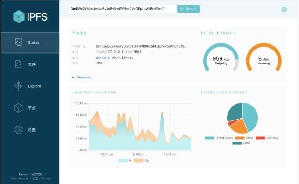Click the China orange legend swatch

coord(240,138)
